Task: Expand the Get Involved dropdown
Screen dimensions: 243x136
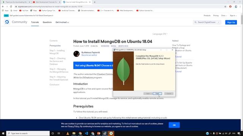Action: tap(62, 22)
